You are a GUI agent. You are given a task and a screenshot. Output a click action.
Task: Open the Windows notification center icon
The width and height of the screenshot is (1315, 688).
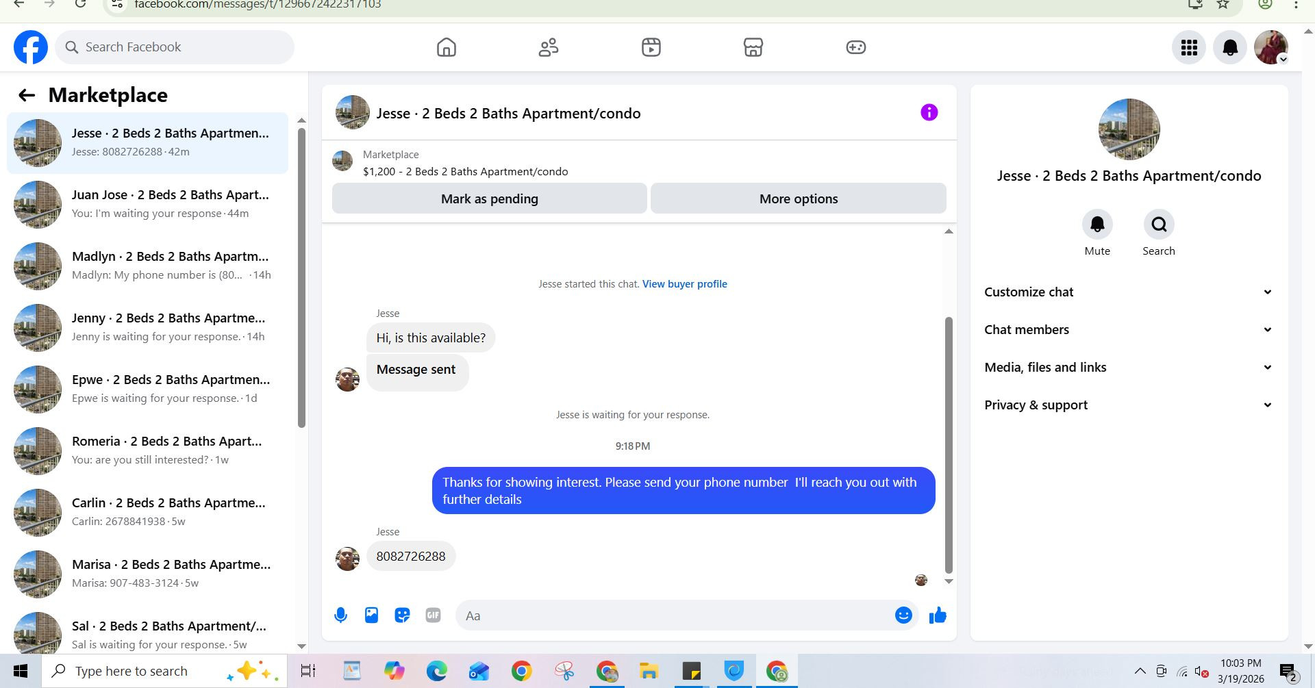[1290, 673]
